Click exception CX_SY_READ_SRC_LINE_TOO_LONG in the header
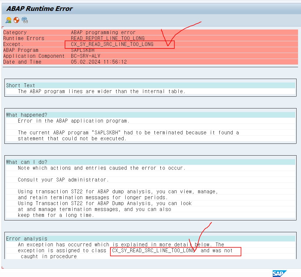 coord(112,44)
